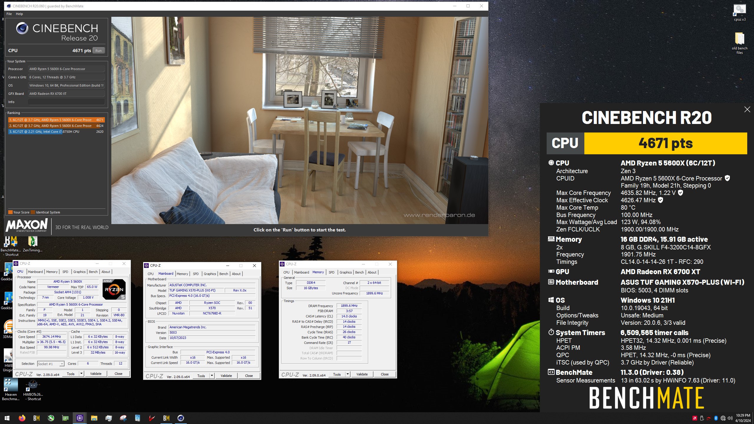
Task: Click Close button in right CPU-Z window
Action: (385, 375)
